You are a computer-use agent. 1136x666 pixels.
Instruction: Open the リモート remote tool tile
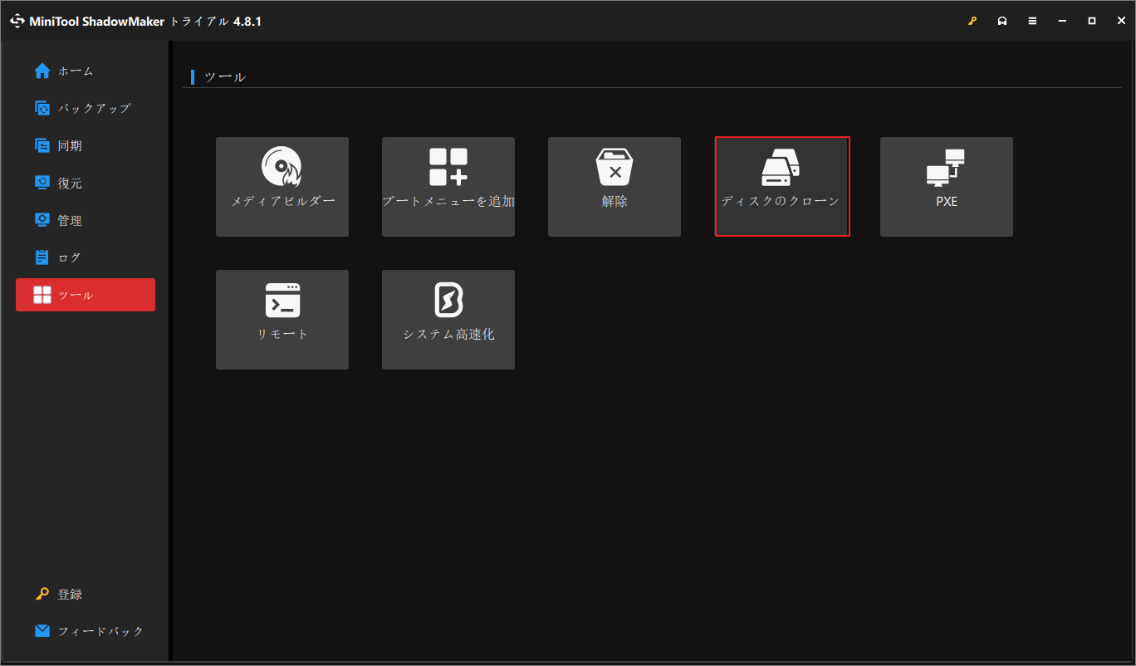click(x=282, y=320)
